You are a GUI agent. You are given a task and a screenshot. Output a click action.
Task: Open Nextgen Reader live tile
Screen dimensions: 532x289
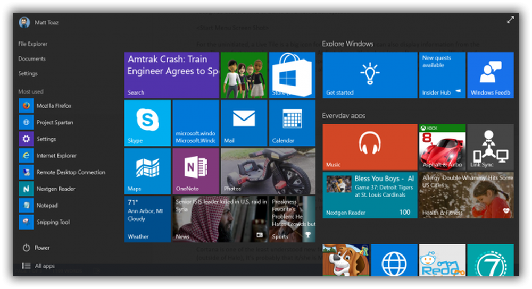coord(370,195)
